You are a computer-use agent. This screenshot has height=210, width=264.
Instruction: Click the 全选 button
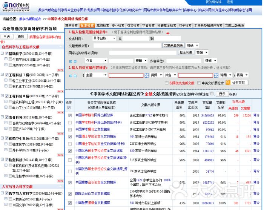[x=7, y=37]
